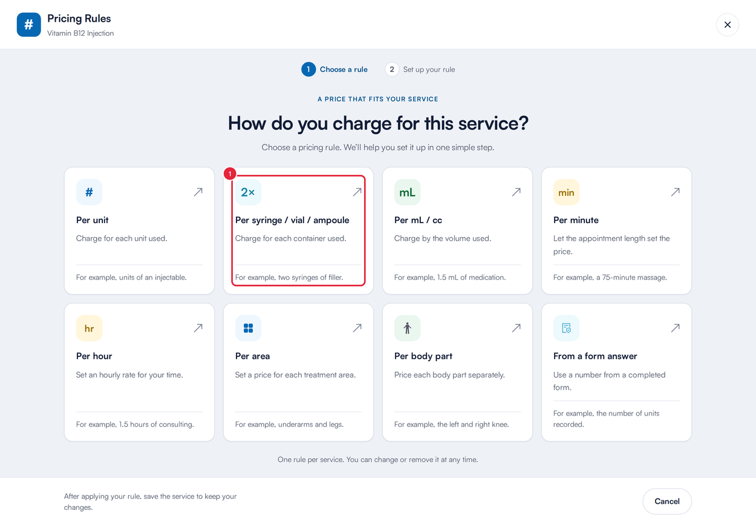Click 'Use a number from a completed form.'
The width and height of the screenshot is (756, 525).
coord(610,381)
